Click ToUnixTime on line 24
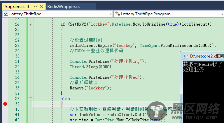The width and height of the screenshot is (224, 123). click(x=153, y=24)
